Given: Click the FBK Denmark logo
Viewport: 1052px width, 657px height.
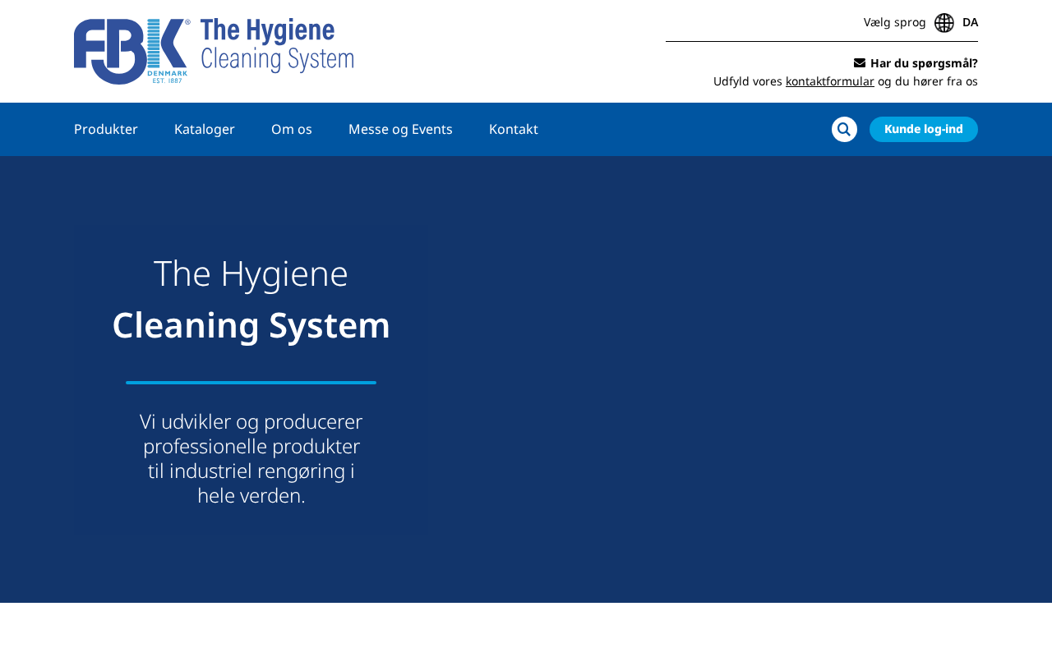Looking at the screenshot, I should [131, 51].
